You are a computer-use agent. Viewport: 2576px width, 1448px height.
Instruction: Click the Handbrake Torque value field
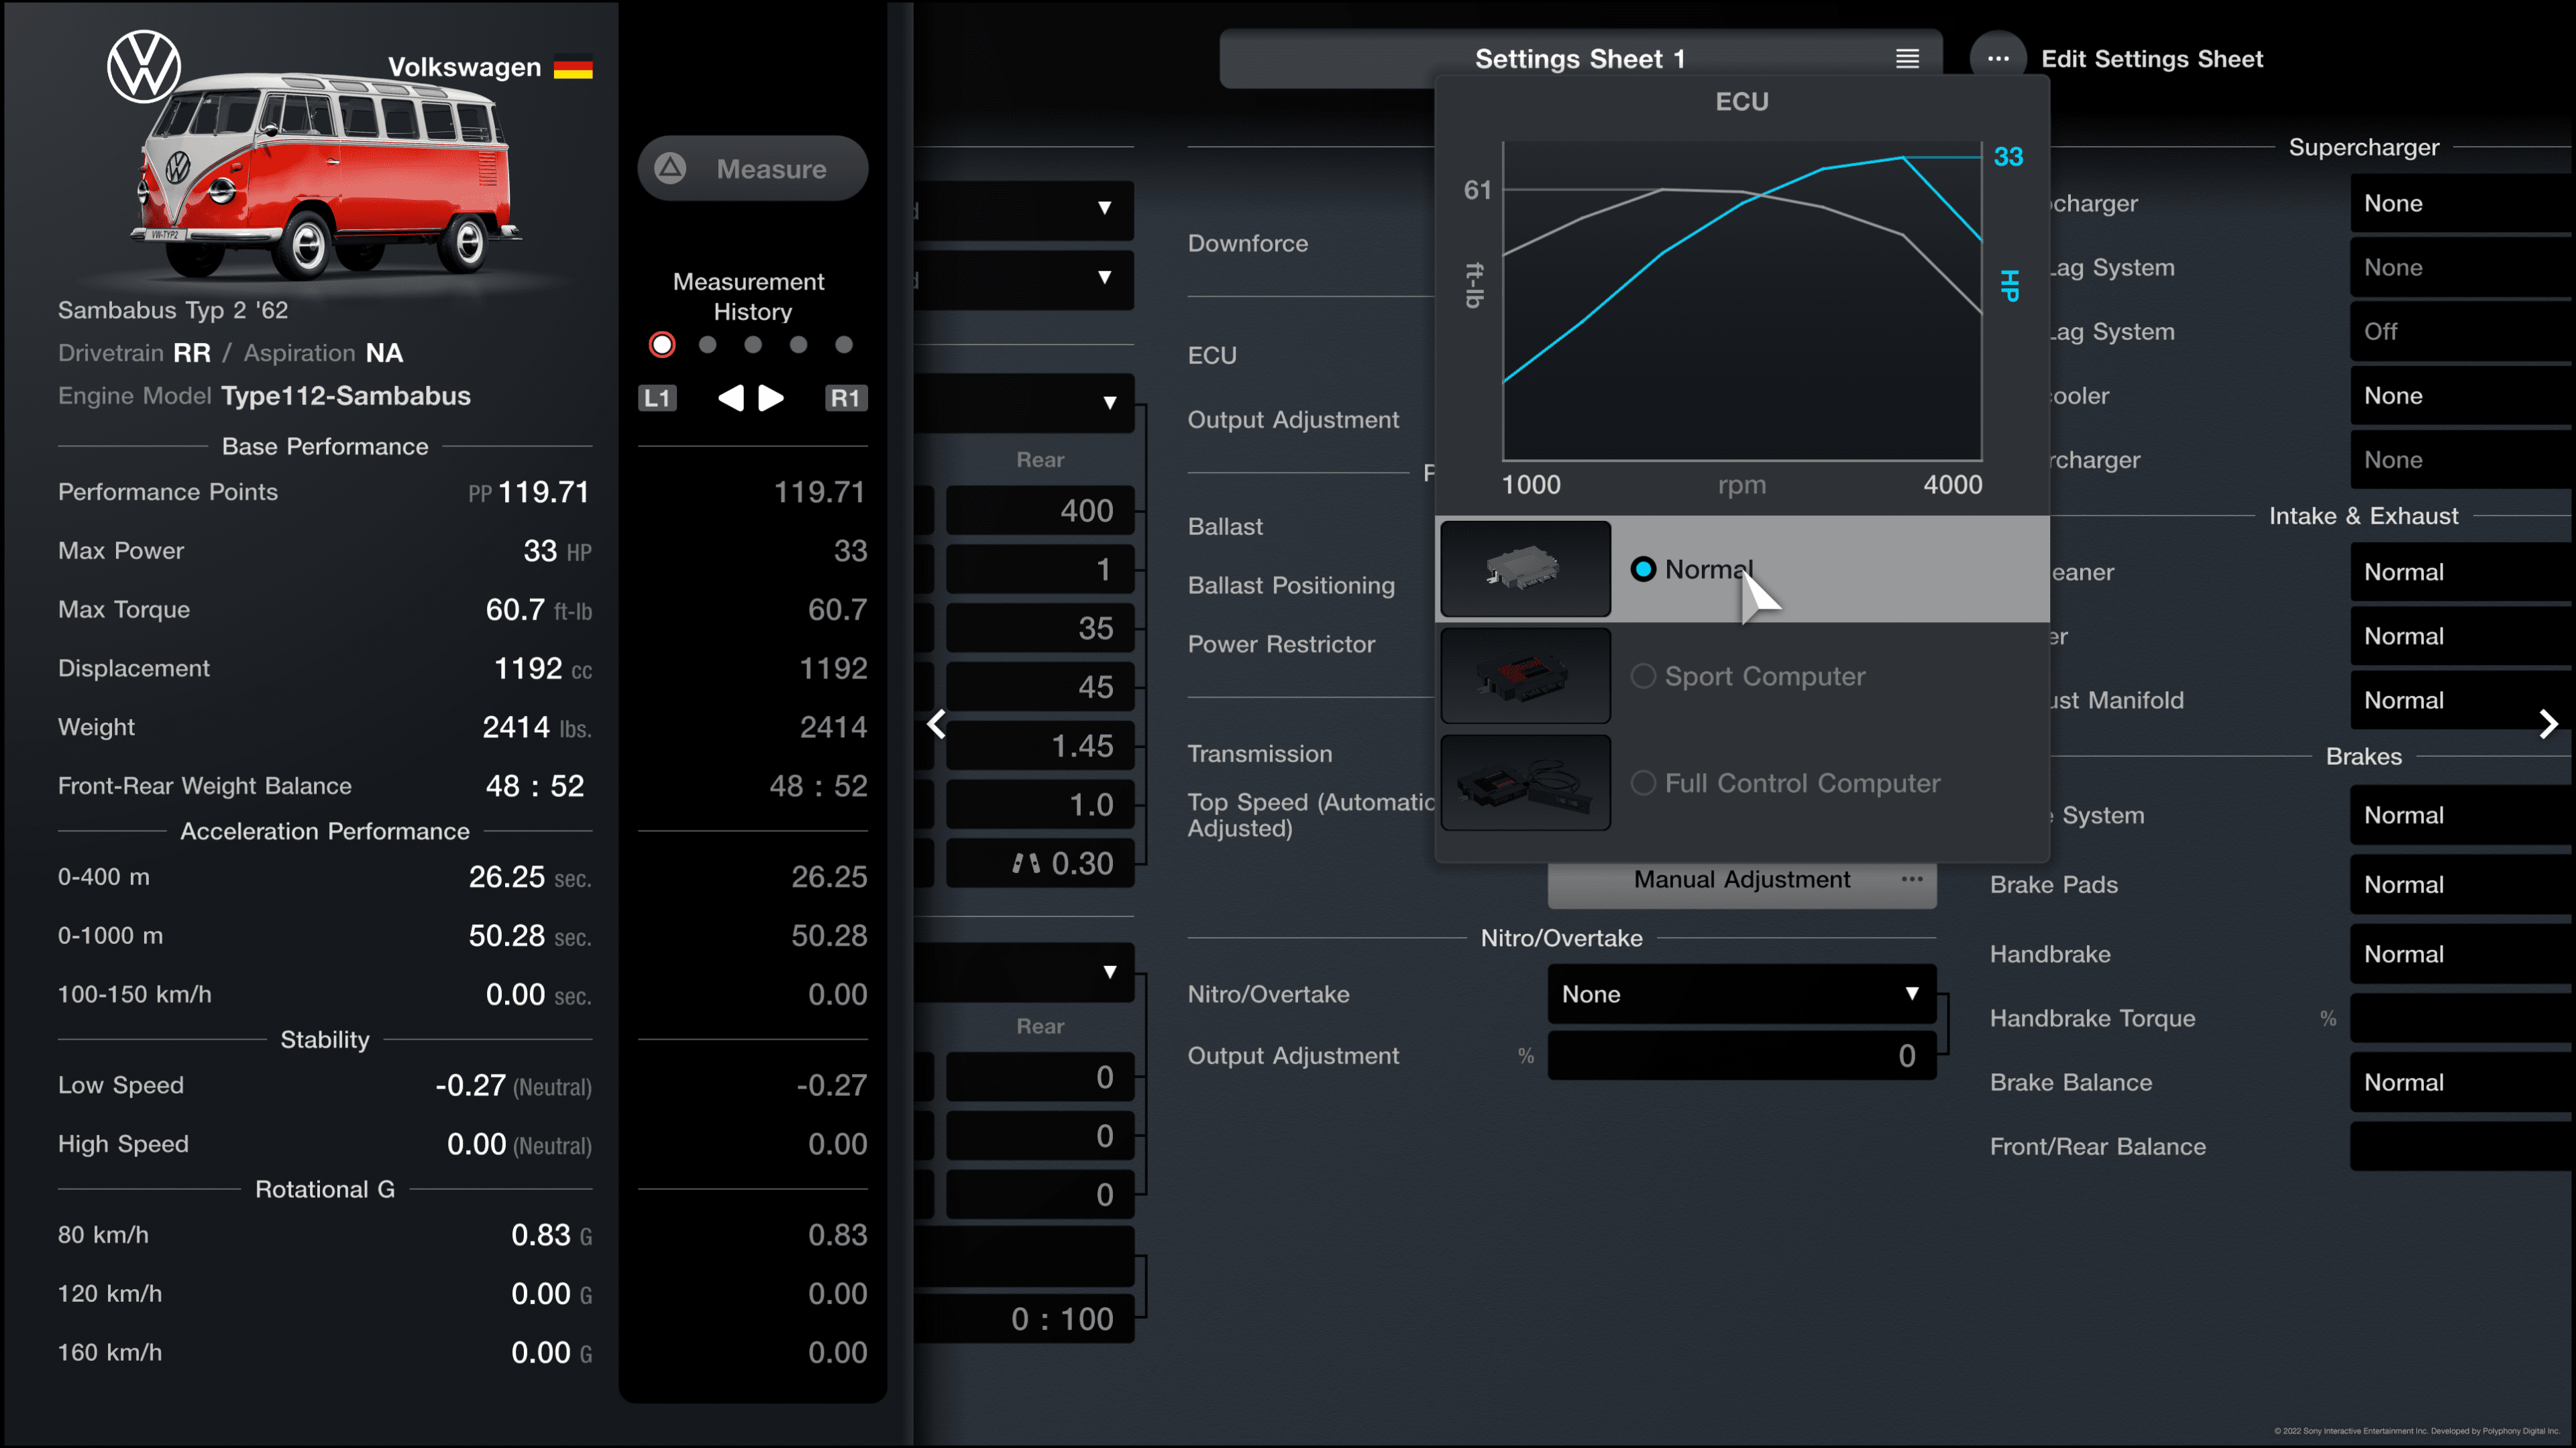tap(2461, 1018)
